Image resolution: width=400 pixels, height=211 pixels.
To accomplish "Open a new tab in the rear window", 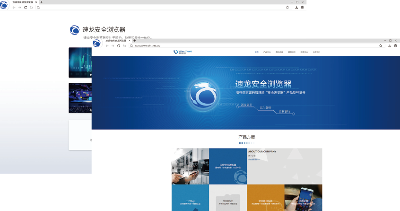I will click(41, 2).
